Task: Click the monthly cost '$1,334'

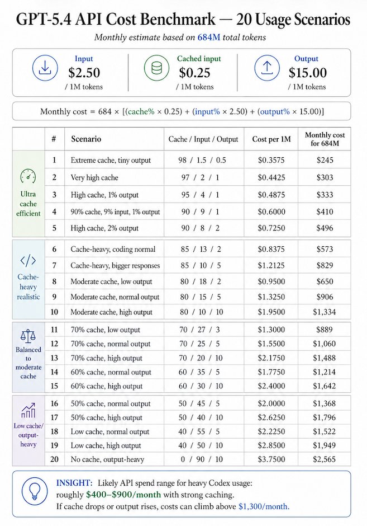Action: click(x=324, y=312)
